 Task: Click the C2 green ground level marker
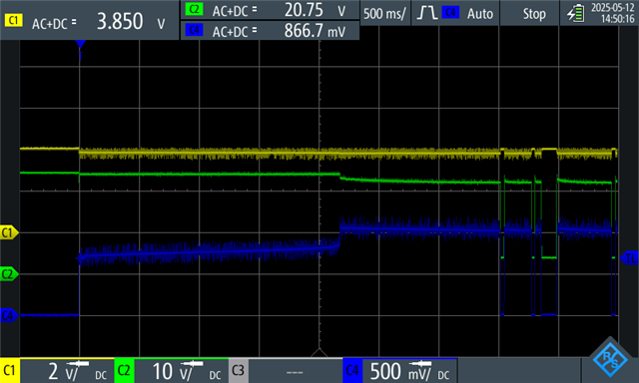tap(9, 274)
